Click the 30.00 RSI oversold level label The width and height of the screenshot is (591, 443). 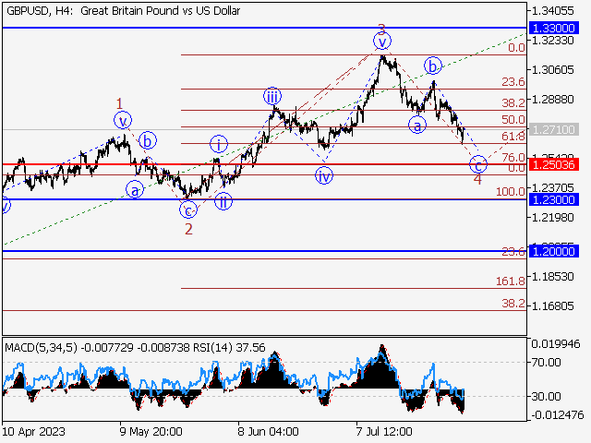pyautogui.click(x=546, y=396)
